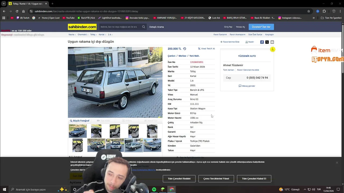Image resolution: width=344 pixels, height=193 pixels.
Task: Click the address bar URL
Action: (x=86, y=11)
